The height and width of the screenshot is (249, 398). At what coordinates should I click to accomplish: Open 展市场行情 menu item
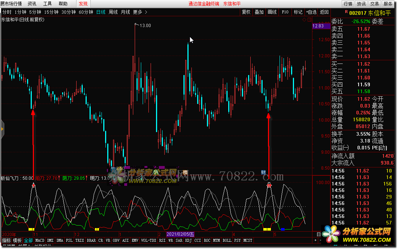coord(11,4)
